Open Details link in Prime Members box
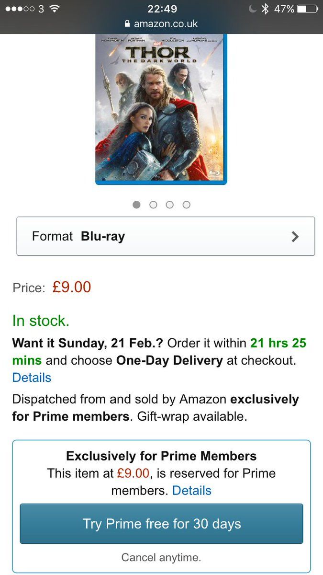This screenshot has width=323, height=575. pyautogui.click(x=191, y=491)
